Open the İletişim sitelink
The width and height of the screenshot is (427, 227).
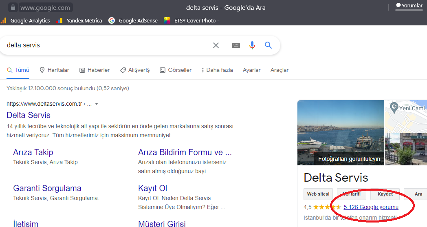pyautogui.click(x=26, y=223)
